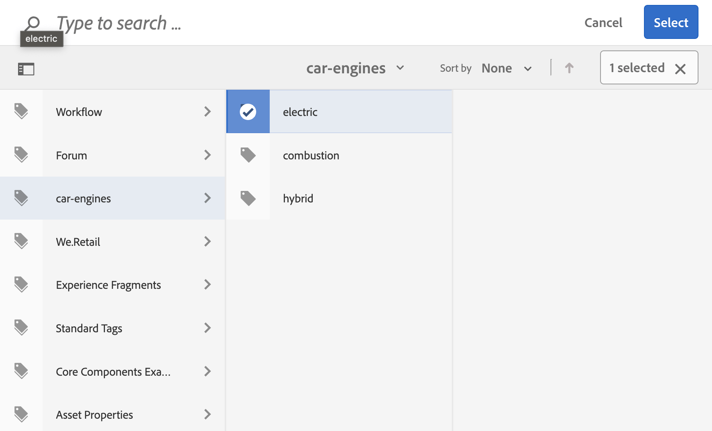This screenshot has width=712, height=431.
Task: Expand the Asset Properties chevron
Action: [x=207, y=414]
